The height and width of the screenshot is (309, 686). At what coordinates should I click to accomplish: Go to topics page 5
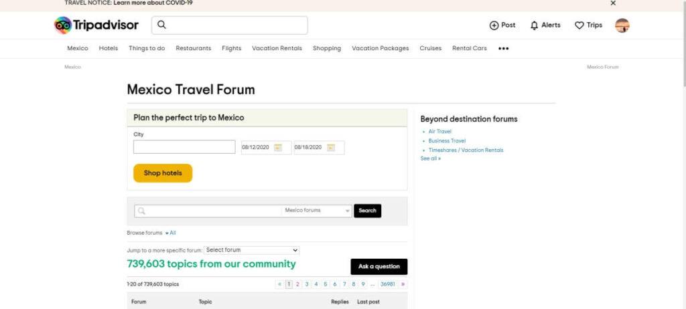[326, 284]
